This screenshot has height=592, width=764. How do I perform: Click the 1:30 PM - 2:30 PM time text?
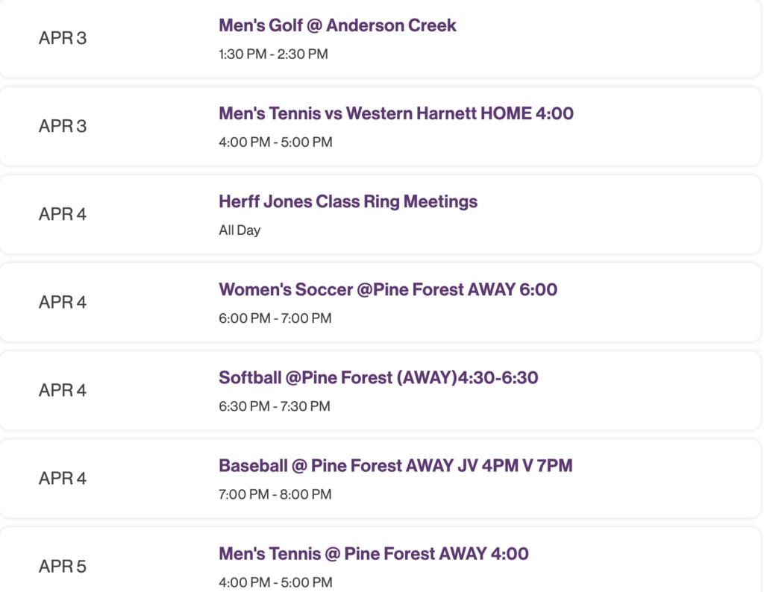pos(272,54)
